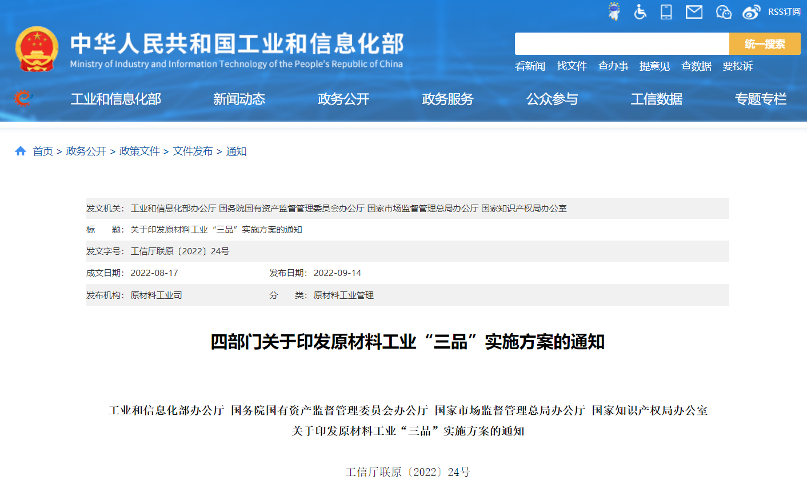The width and height of the screenshot is (807, 496).
Task: Open the RSS订阅 link
Action: (785, 11)
